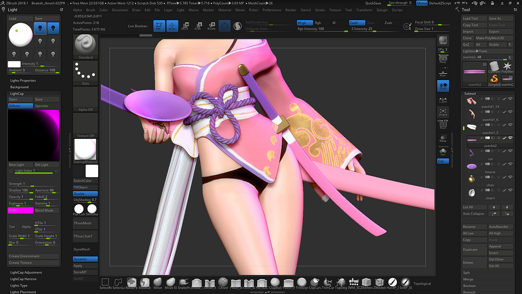Image resolution: width=522 pixels, height=294 pixels.
Task: Expand Lights Properties section
Action: (x=23, y=81)
